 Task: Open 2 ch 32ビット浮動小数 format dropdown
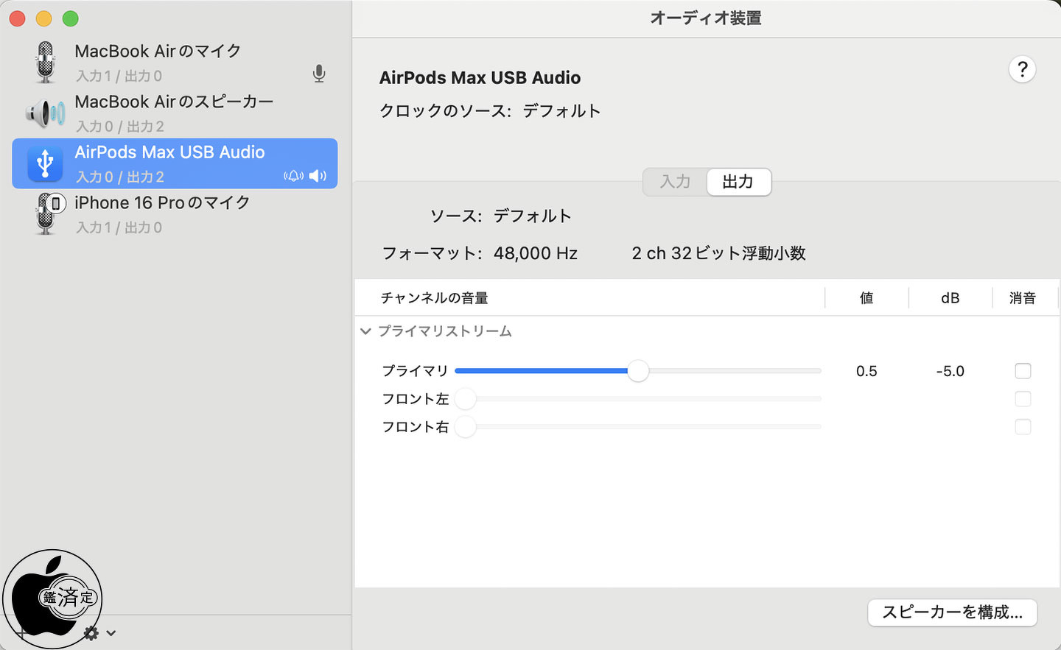718,253
